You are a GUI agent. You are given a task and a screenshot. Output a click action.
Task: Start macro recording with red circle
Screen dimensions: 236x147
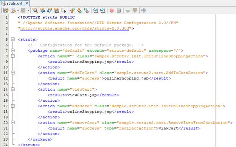point(112,11)
